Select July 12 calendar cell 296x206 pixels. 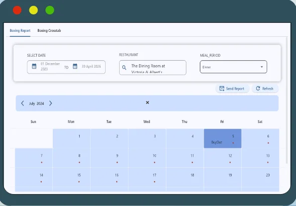[222, 158]
